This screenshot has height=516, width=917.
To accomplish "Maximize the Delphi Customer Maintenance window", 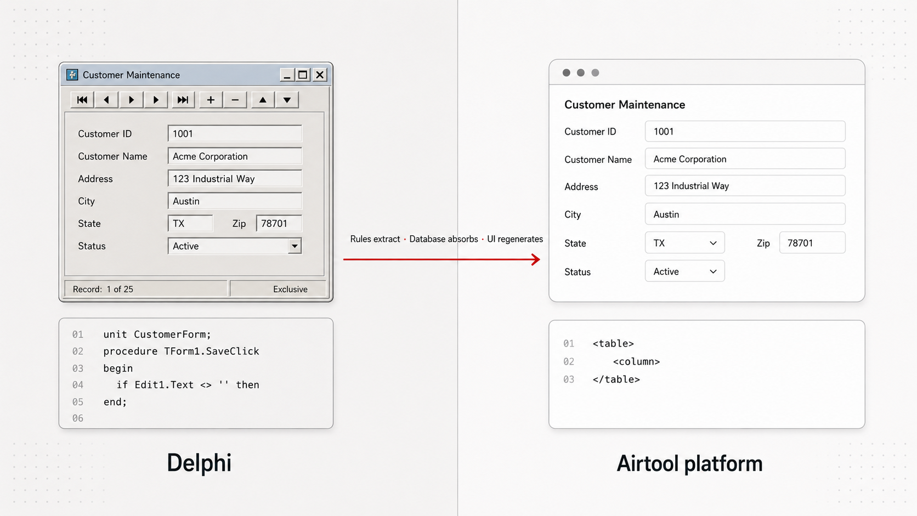I will point(303,75).
